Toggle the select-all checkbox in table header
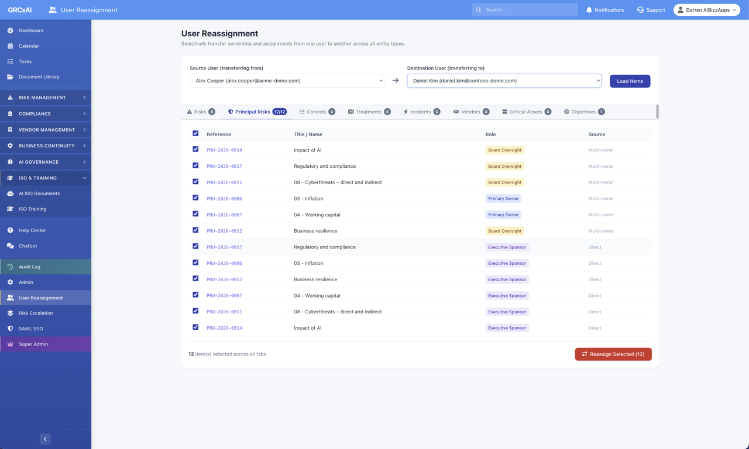Viewport: 749px width, 449px height. [195, 133]
